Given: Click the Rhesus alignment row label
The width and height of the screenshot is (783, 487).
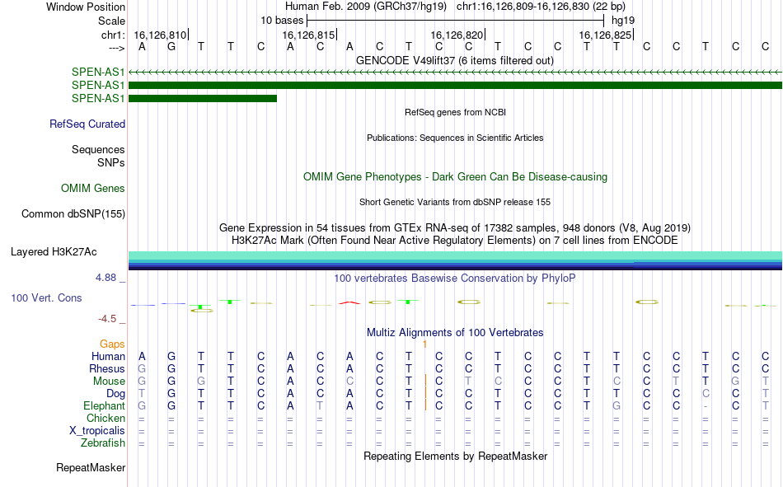Looking at the screenshot, I should coord(107,369).
